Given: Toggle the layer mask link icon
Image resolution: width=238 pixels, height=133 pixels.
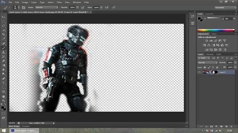Looking at the screenshot, I should click(x=210, y=72).
